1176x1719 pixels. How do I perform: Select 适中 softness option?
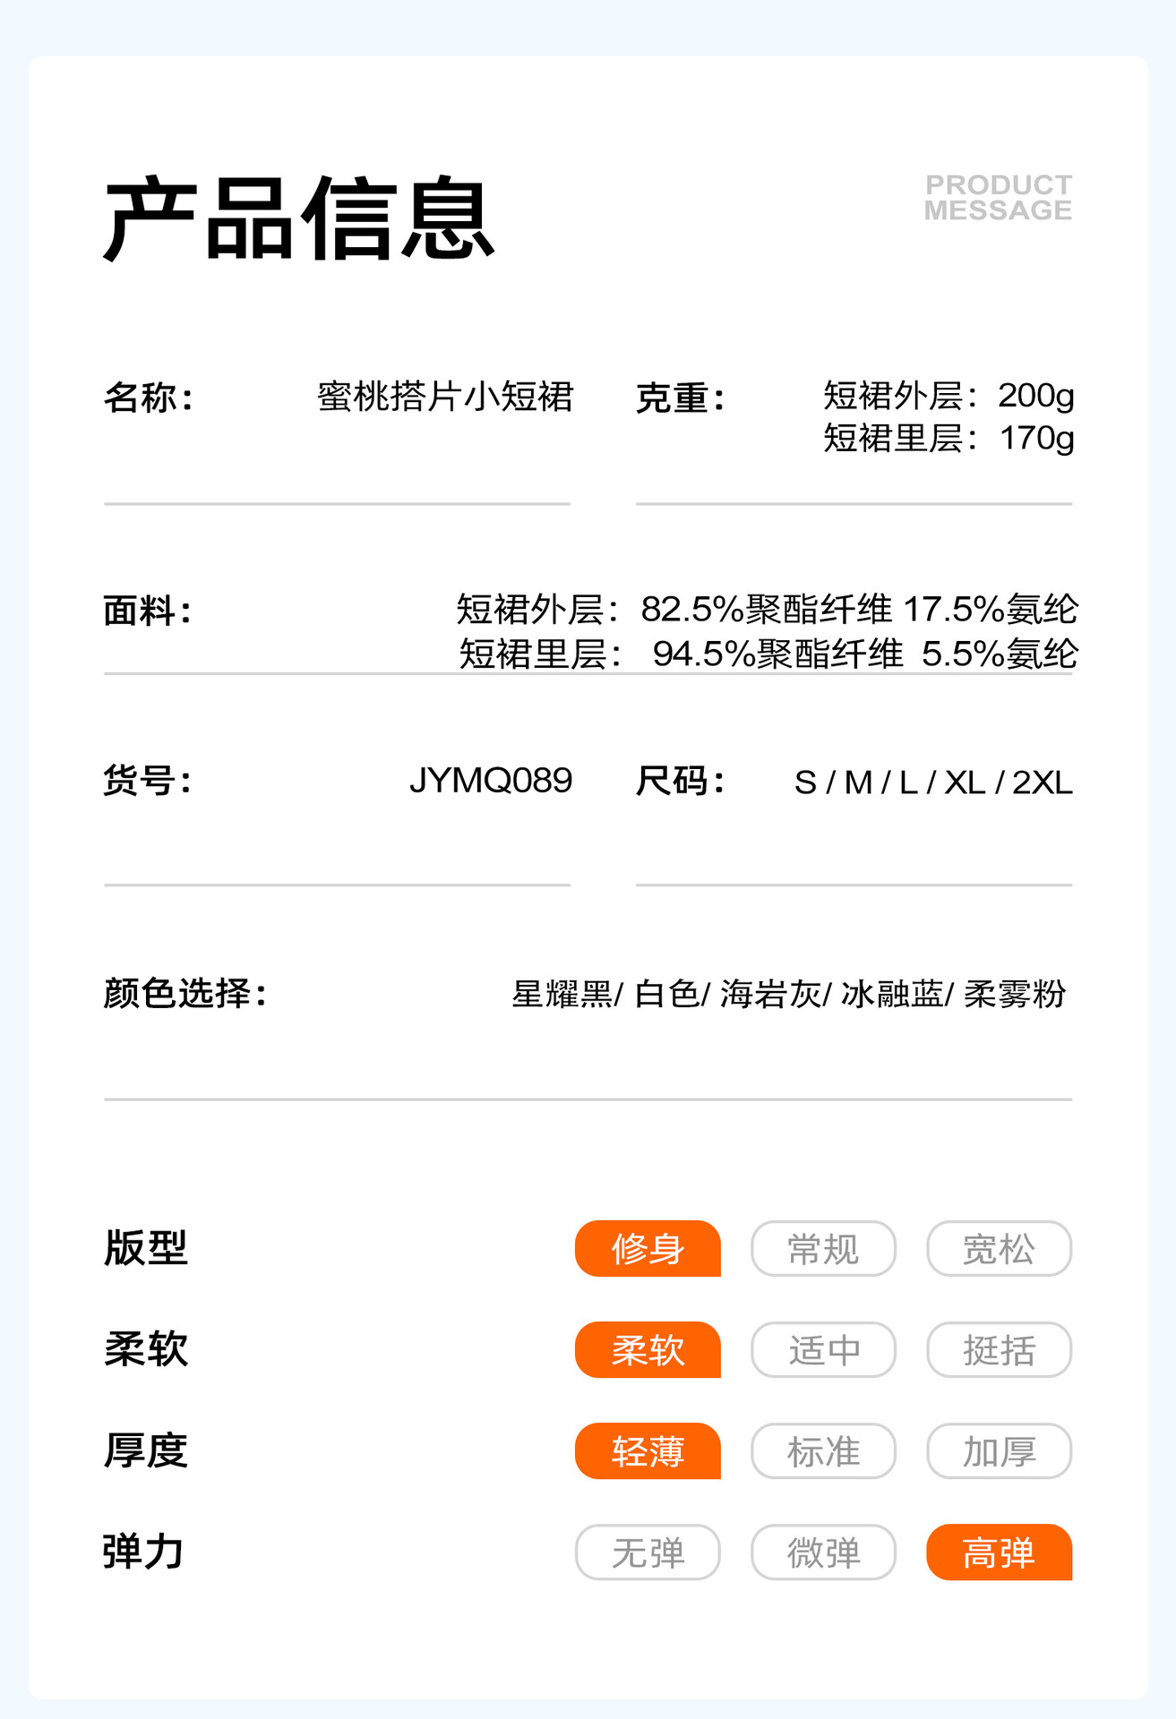click(x=823, y=1349)
